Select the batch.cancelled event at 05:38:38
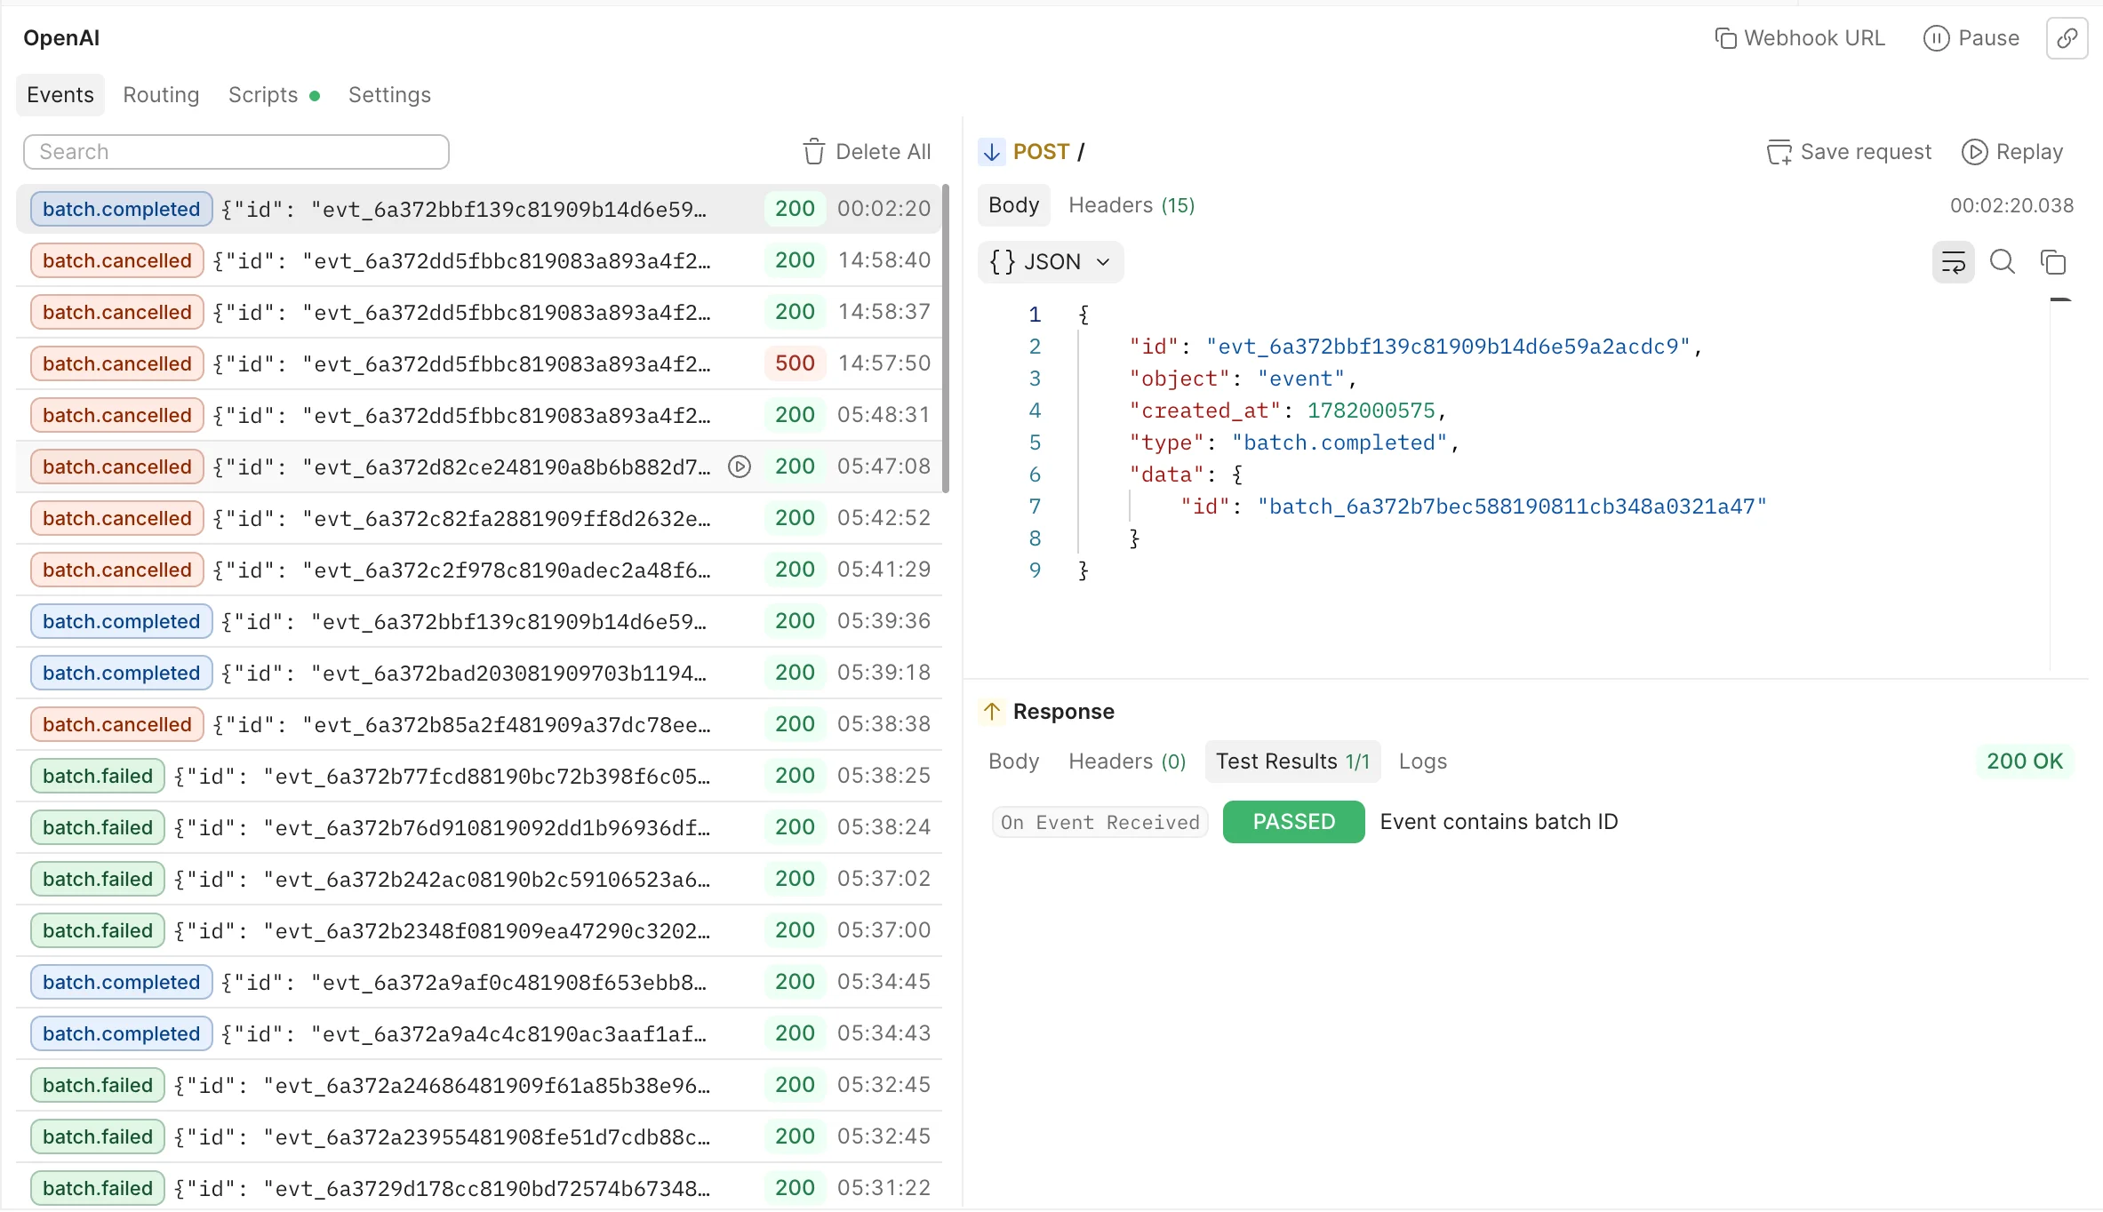The image size is (2103, 1212). coord(479,724)
